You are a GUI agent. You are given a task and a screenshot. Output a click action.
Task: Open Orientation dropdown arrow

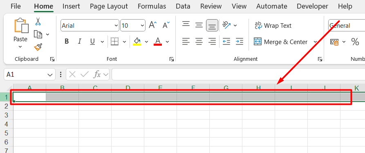(x=235, y=25)
